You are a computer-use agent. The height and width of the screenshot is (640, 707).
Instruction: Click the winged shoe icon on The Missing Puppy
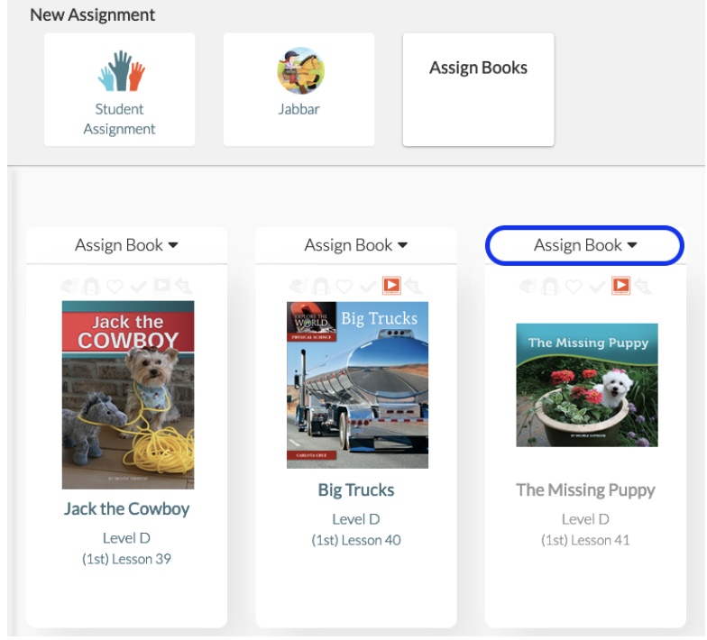[x=642, y=286]
